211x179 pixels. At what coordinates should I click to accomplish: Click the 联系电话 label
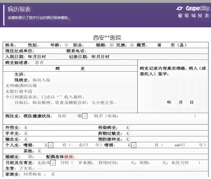(x=76, y=51)
